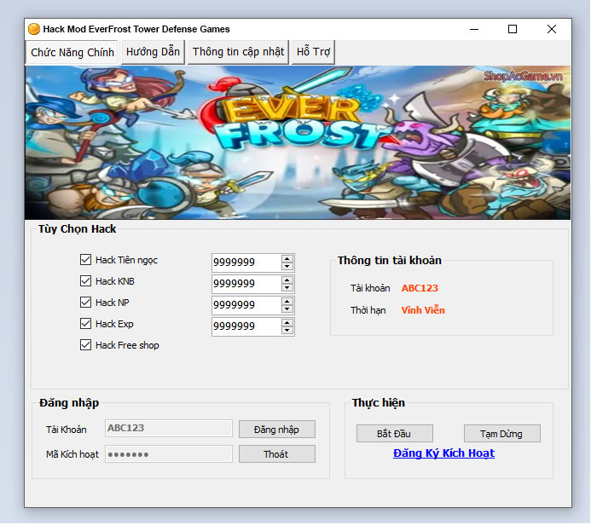The width and height of the screenshot is (591, 525).
Task: Switch to the Chức Năng Chính tab
Action: coord(72,52)
